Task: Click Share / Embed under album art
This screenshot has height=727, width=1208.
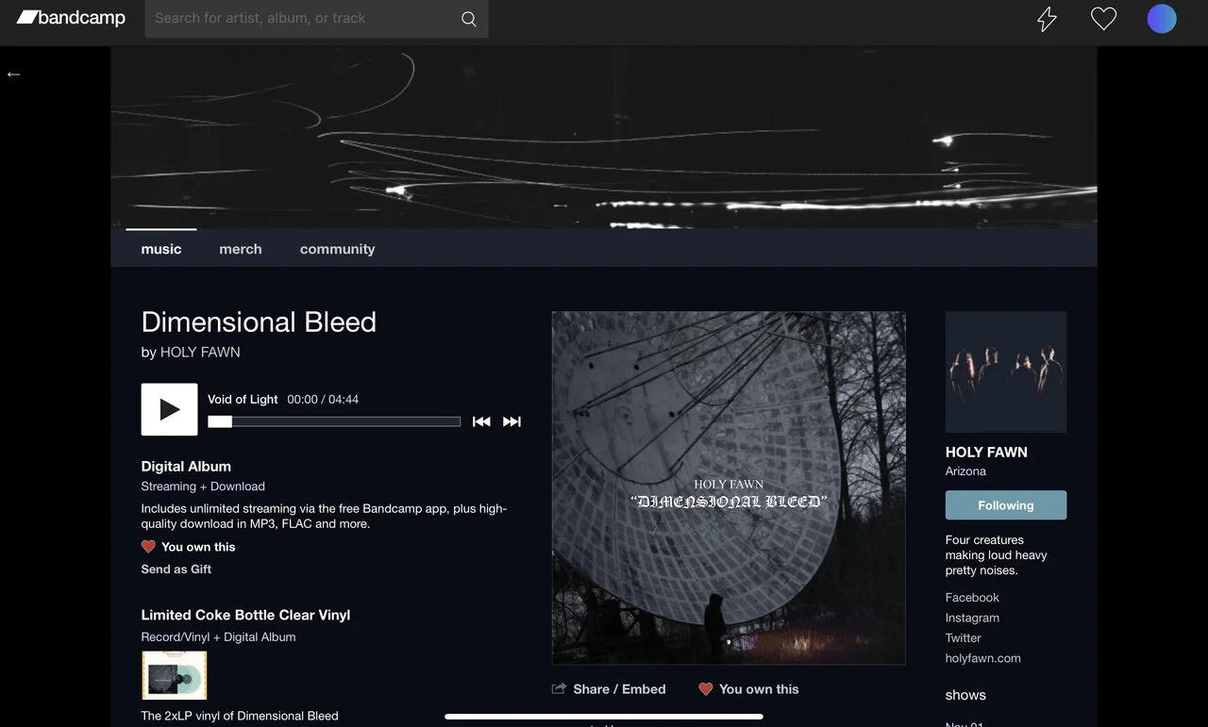Action: (609, 689)
